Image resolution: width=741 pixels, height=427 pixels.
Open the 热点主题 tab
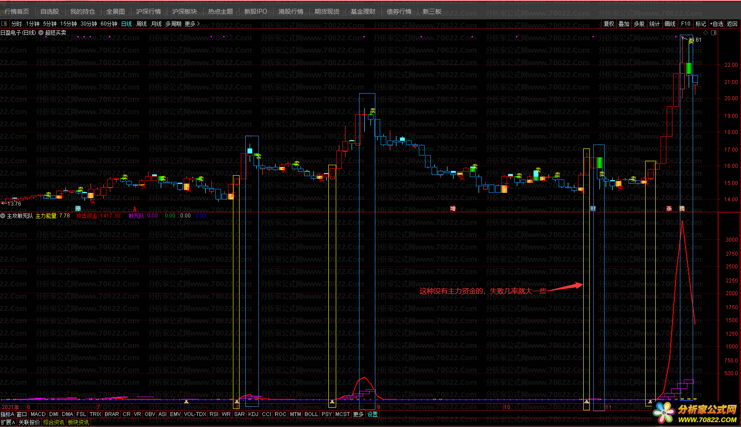221,11
